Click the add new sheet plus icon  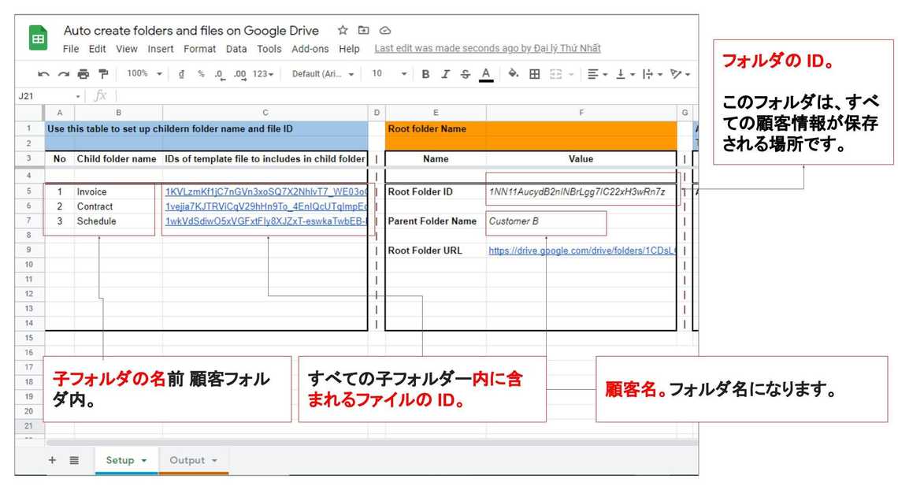point(53,460)
